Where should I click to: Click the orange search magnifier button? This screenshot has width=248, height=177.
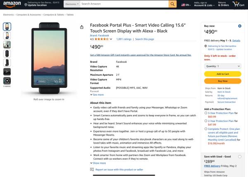click(x=173, y=4)
